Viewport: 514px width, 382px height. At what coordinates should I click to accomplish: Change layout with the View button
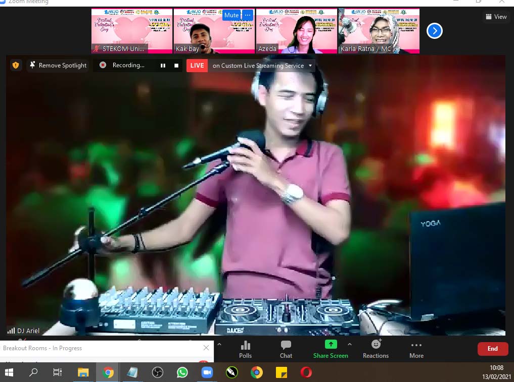pyautogui.click(x=496, y=17)
